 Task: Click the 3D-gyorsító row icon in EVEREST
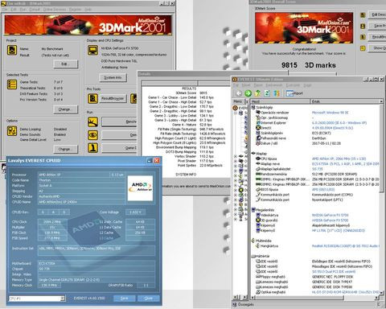coord(258,220)
